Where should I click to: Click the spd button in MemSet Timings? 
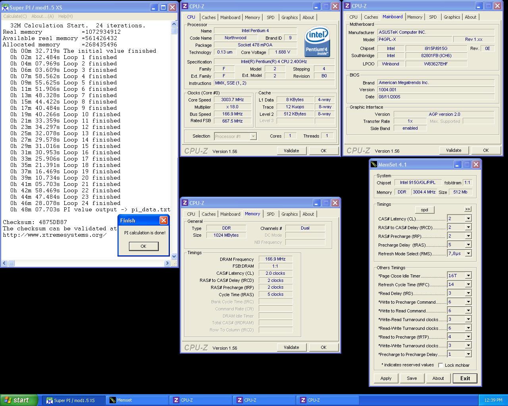point(424,210)
